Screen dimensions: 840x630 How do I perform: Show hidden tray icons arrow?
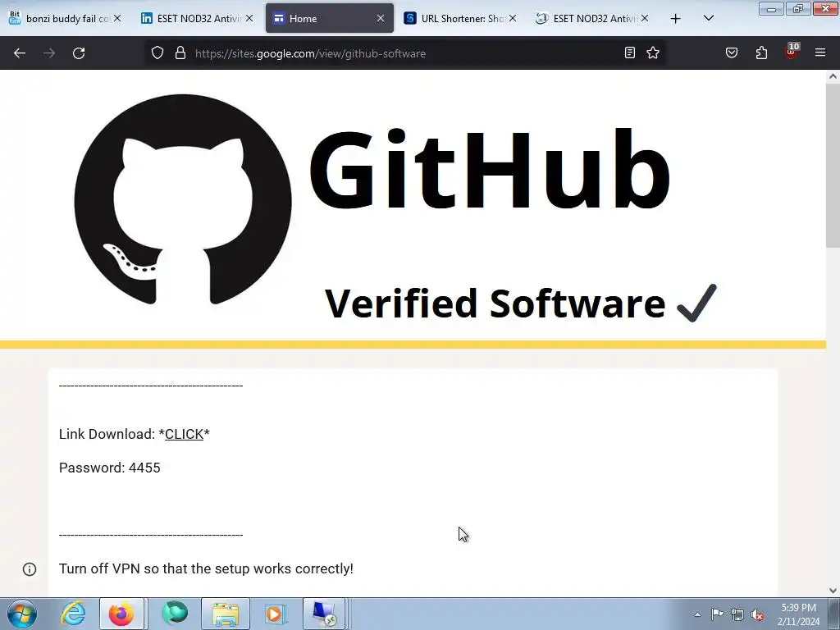[x=697, y=614]
